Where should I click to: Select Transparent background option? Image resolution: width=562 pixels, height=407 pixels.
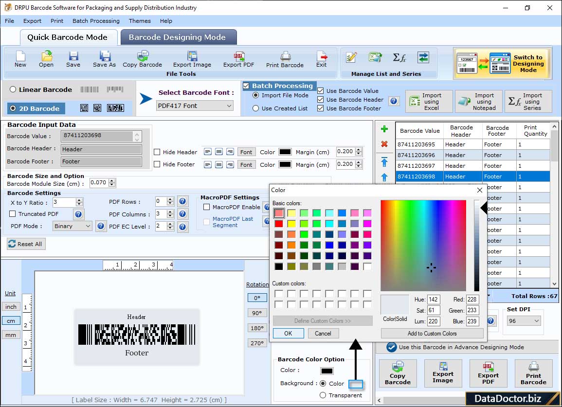323,395
